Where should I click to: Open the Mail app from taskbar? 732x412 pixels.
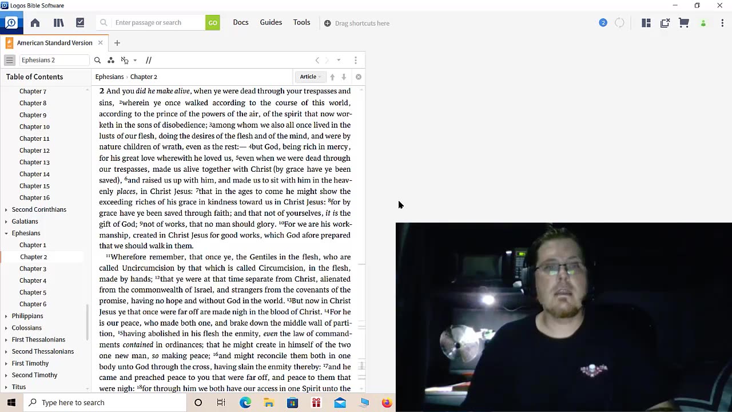point(340,403)
